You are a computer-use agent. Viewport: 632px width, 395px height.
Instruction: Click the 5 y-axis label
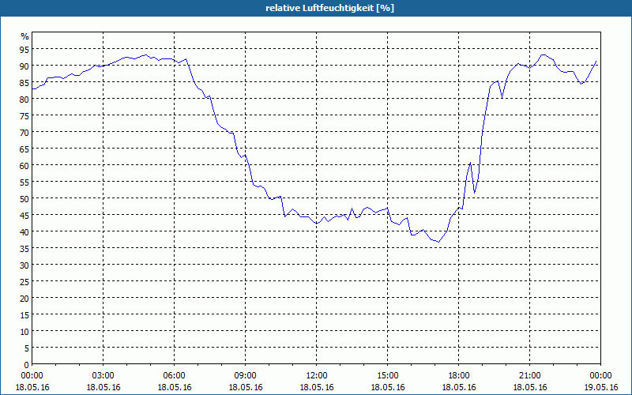(27, 348)
